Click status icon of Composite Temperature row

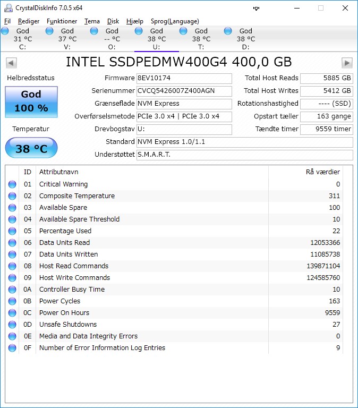(12, 196)
